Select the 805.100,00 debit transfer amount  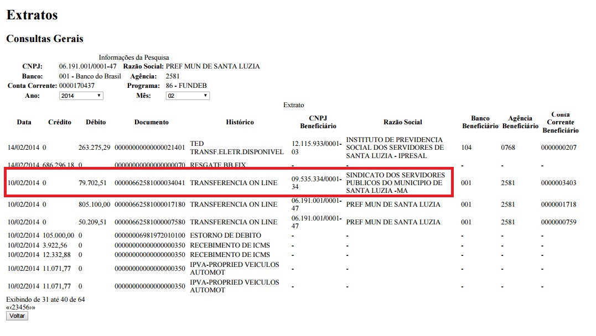[x=94, y=204]
